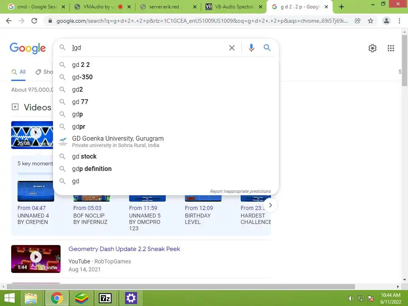408x306 pixels.
Task: Open the taskbar clock showing 10:44 AM
Action: click(x=390, y=298)
